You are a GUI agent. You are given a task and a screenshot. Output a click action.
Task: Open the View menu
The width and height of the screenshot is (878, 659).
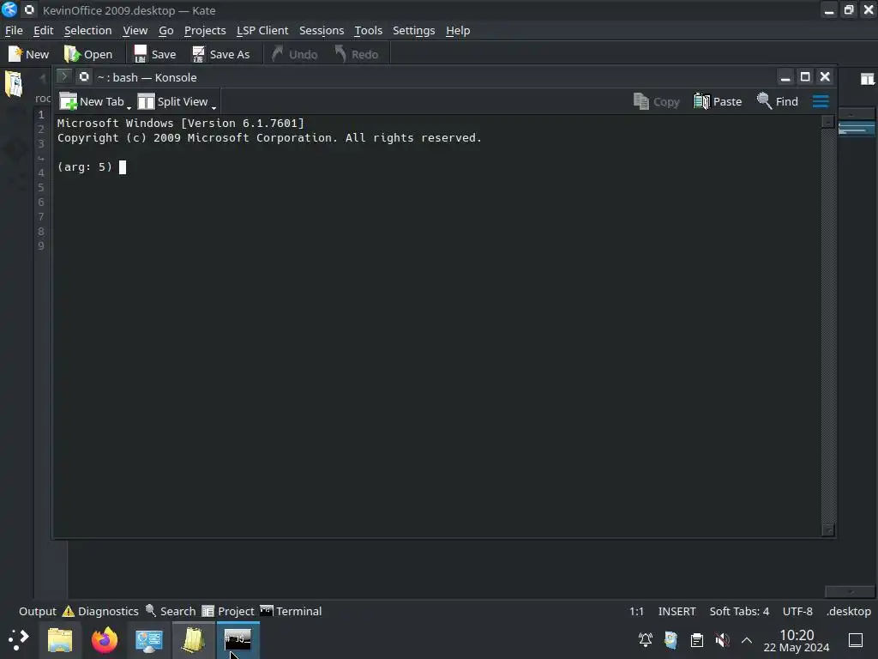tap(135, 30)
